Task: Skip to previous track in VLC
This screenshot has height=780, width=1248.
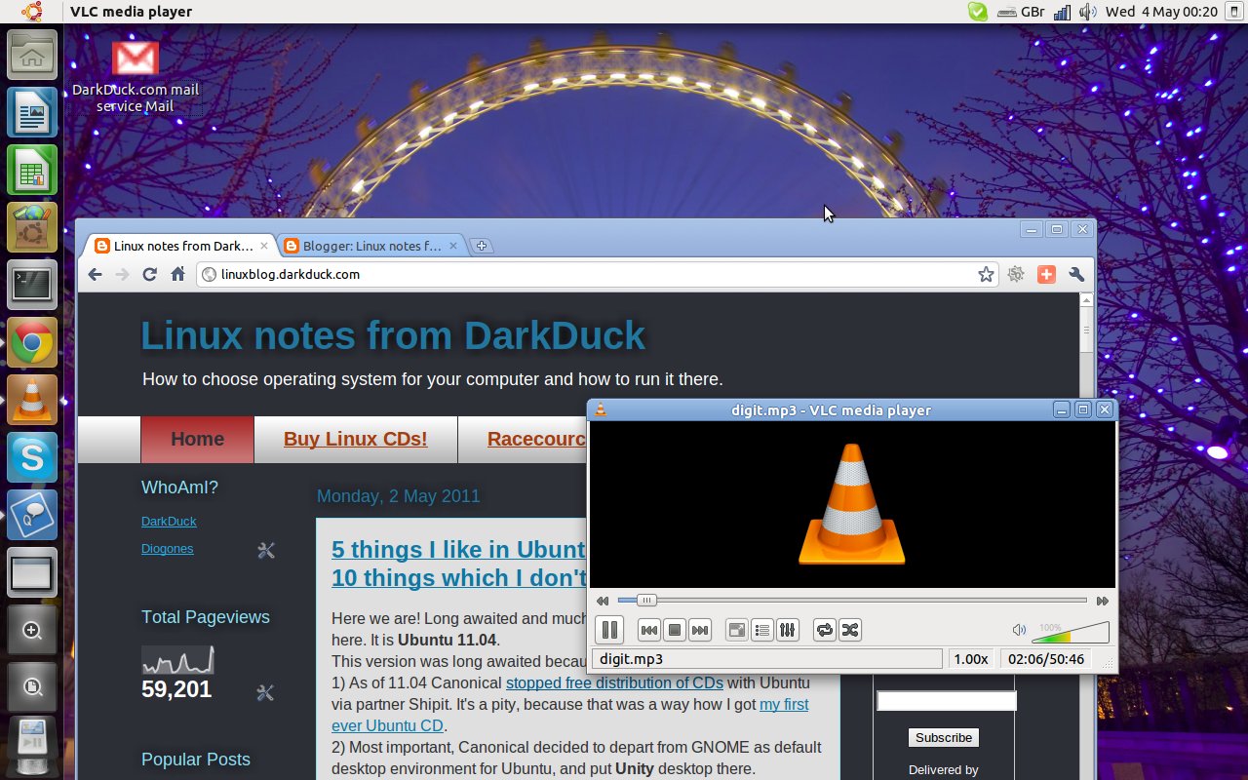Action: point(649,630)
